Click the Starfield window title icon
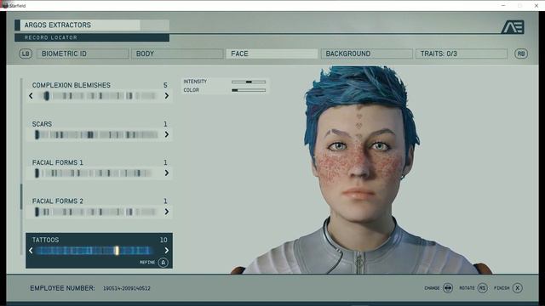The height and width of the screenshot is (306, 545). click(4, 5)
